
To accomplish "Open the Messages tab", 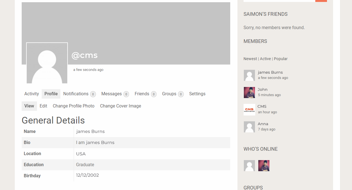I will (111, 94).
